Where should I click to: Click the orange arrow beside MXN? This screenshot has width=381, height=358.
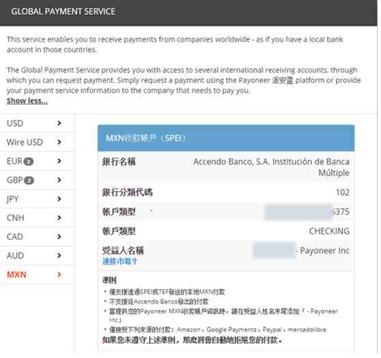59,275
